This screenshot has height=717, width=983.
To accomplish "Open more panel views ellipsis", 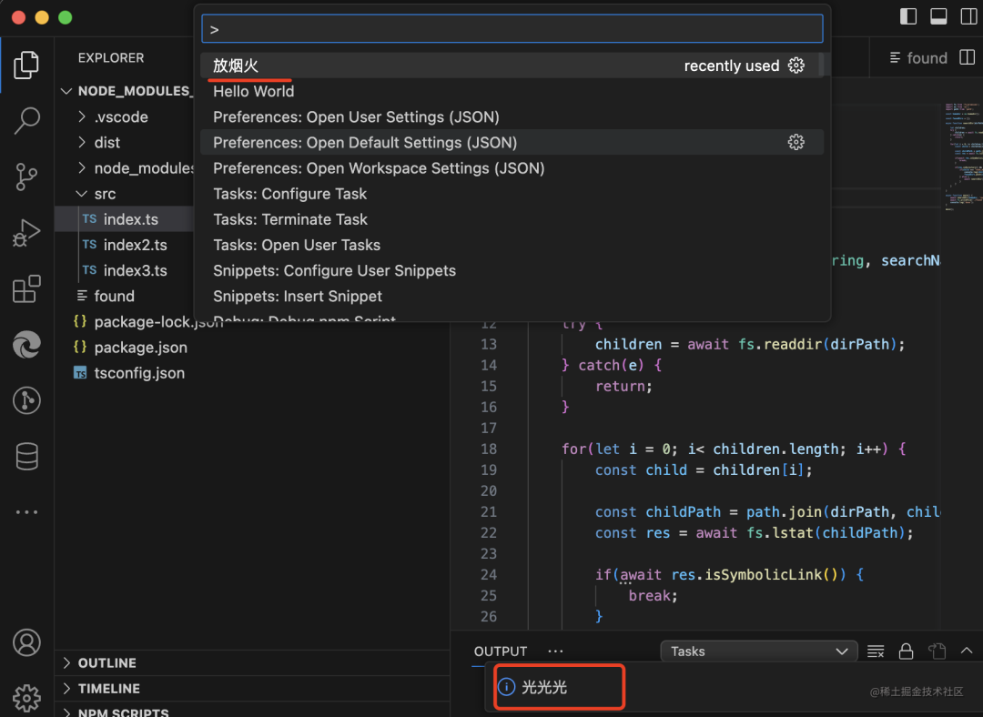I will [555, 651].
